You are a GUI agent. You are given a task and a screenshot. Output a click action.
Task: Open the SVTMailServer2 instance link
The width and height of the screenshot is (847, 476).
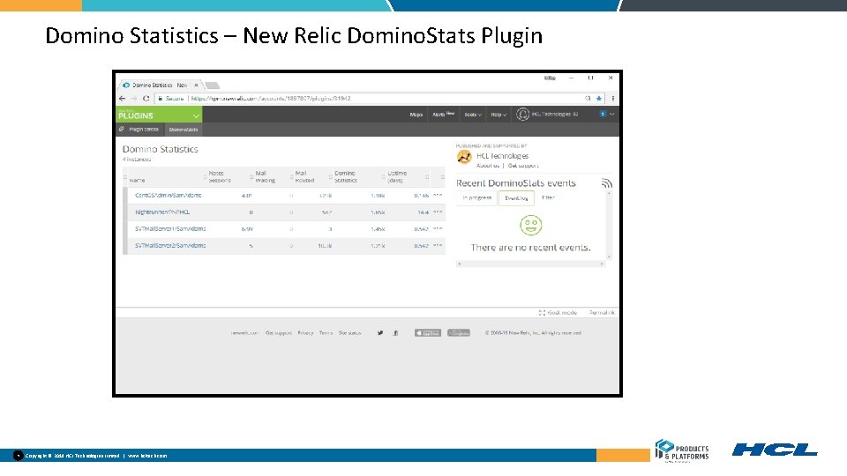(x=170, y=246)
